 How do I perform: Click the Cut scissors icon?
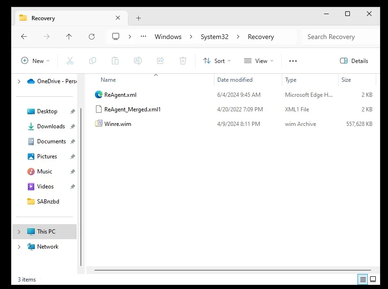(70, 61)
